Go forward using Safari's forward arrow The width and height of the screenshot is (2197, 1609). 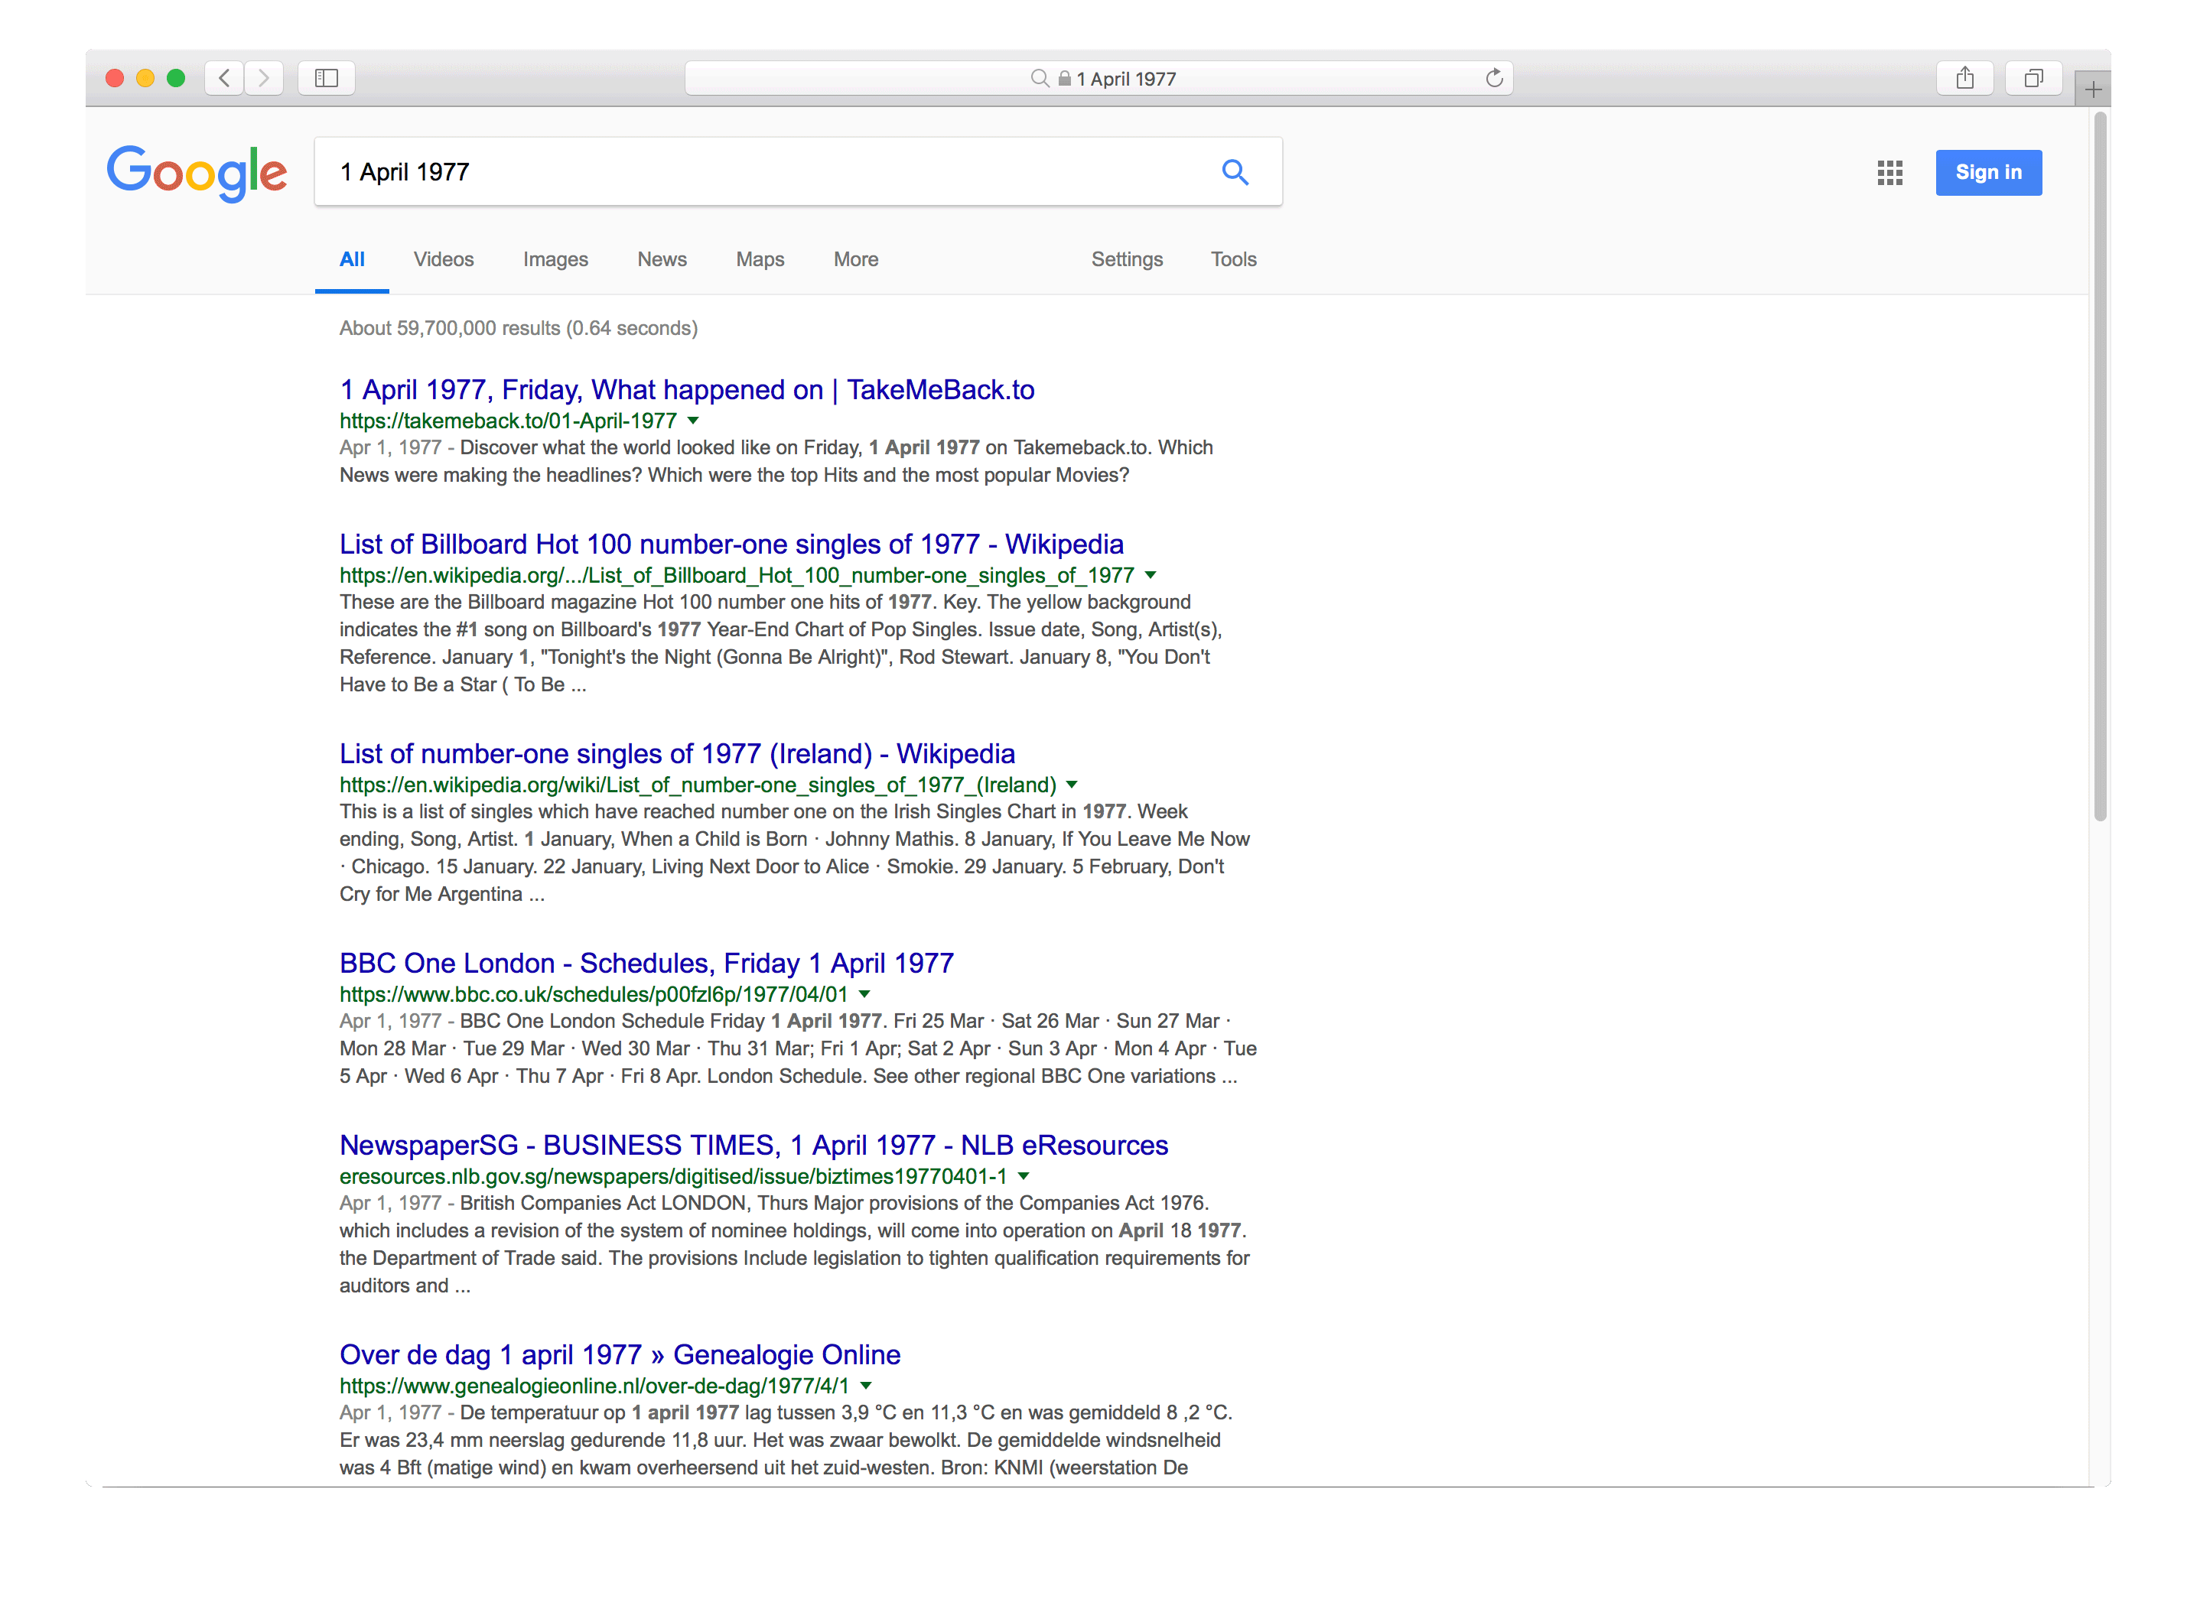tap(264, 78)
